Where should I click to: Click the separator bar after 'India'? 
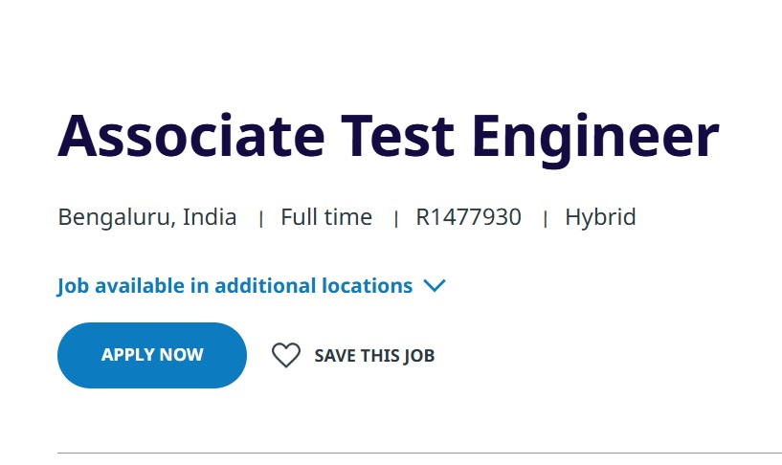coord(260,219)
